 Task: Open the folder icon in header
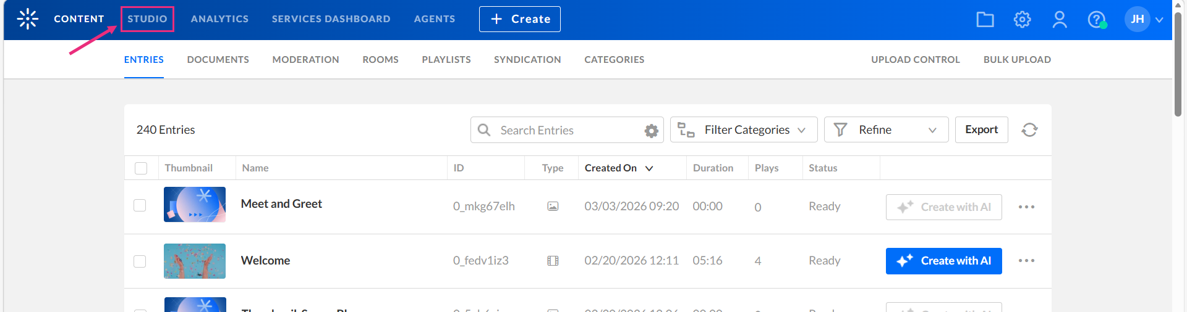pos(985,20)
